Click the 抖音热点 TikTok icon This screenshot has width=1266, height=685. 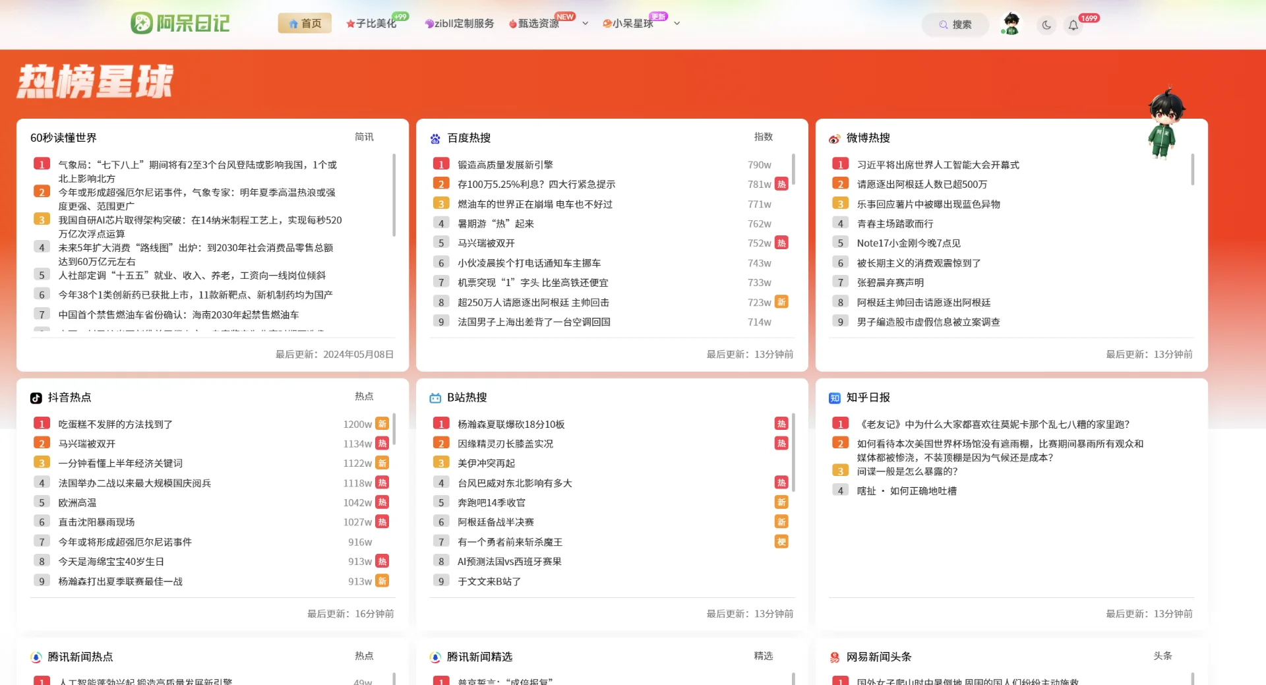36,398
